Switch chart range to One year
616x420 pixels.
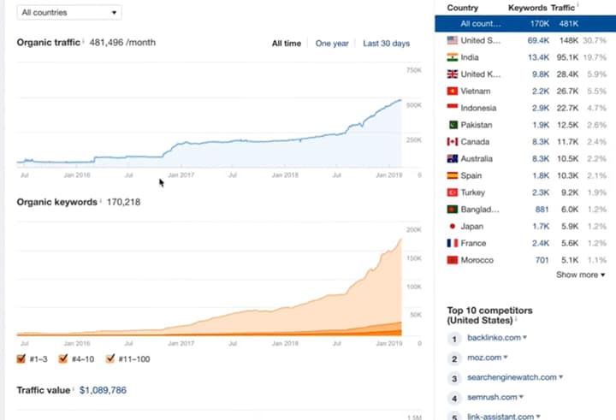[332, 44]
